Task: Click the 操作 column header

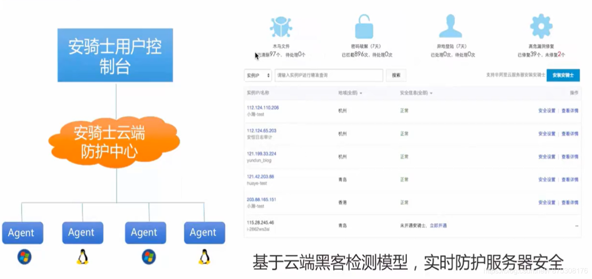Action: tap(574, 93)
